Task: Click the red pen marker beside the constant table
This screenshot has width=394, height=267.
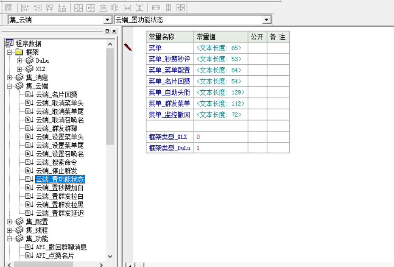Action: click(x=128, y=47)
